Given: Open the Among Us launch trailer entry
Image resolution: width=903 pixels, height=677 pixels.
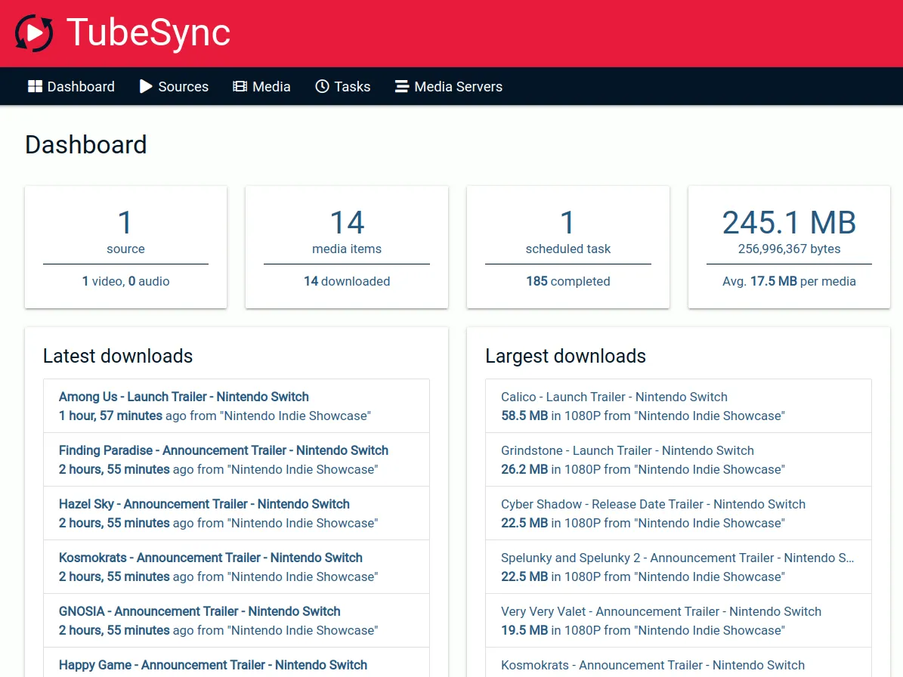Looking at the screenshot, I should pyautogui.click(x=184, y=397).
